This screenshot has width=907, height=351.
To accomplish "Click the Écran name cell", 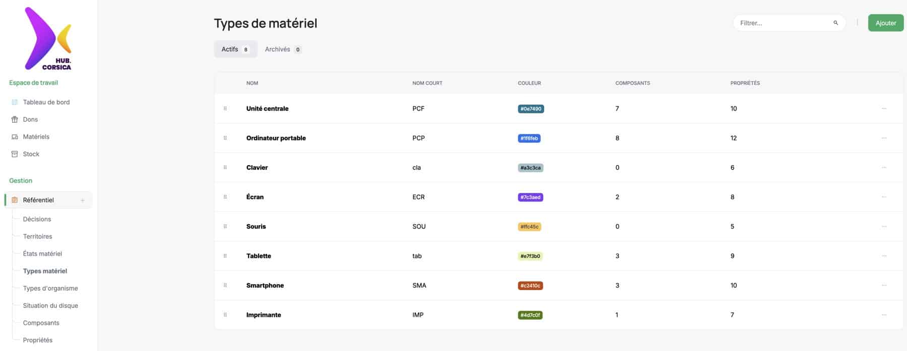I will pos(255,197).
